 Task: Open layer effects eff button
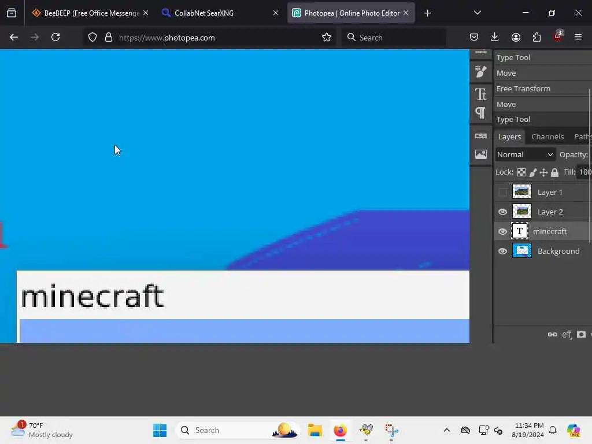point(567,335)
